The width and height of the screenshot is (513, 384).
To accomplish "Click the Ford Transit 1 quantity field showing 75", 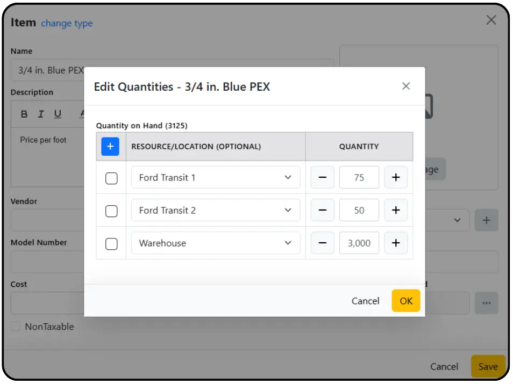I will point(359,177).
